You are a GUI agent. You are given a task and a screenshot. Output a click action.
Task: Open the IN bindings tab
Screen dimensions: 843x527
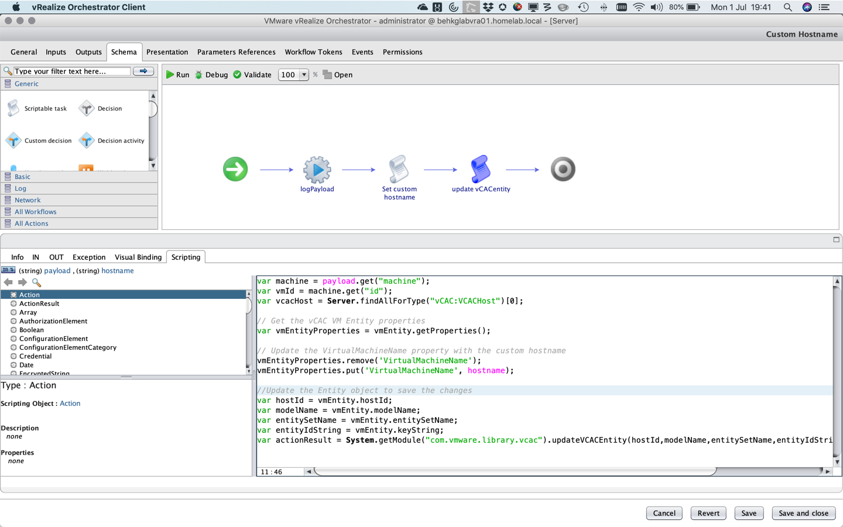36,257
